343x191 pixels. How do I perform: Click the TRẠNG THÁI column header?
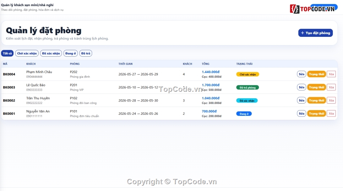[244, 64]
